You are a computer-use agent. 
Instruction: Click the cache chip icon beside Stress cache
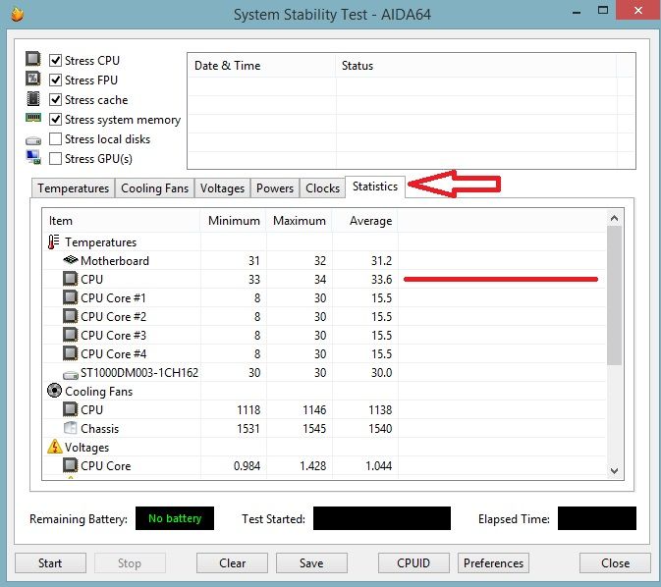point(33,99)
